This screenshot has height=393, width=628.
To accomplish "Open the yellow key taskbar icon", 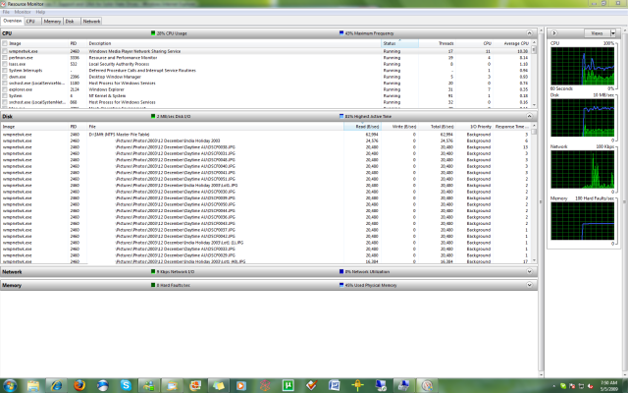I will (357, 385).
